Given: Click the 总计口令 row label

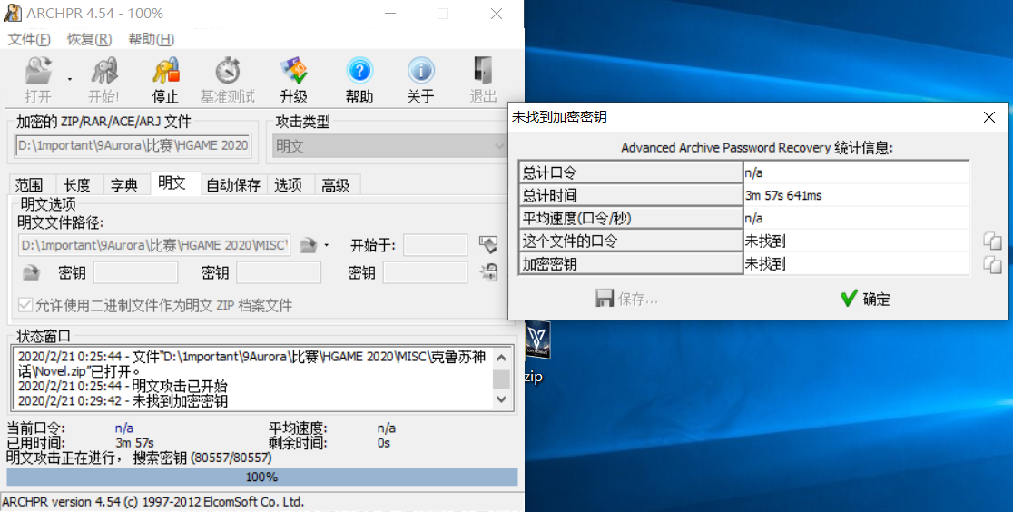Looking at the screenshot, I should coord(631,172).
